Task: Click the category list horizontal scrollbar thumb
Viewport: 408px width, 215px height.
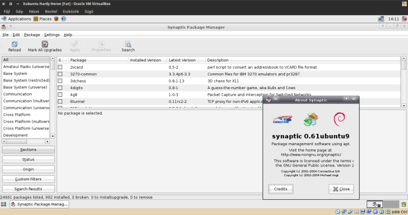Action: pyautogui.click(x=16, y=142)
